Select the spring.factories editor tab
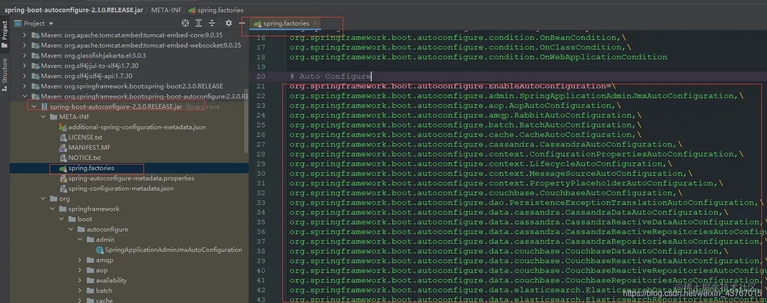This screenshot has height=303, width=767. pyautogui.click(x=286, y=23)
